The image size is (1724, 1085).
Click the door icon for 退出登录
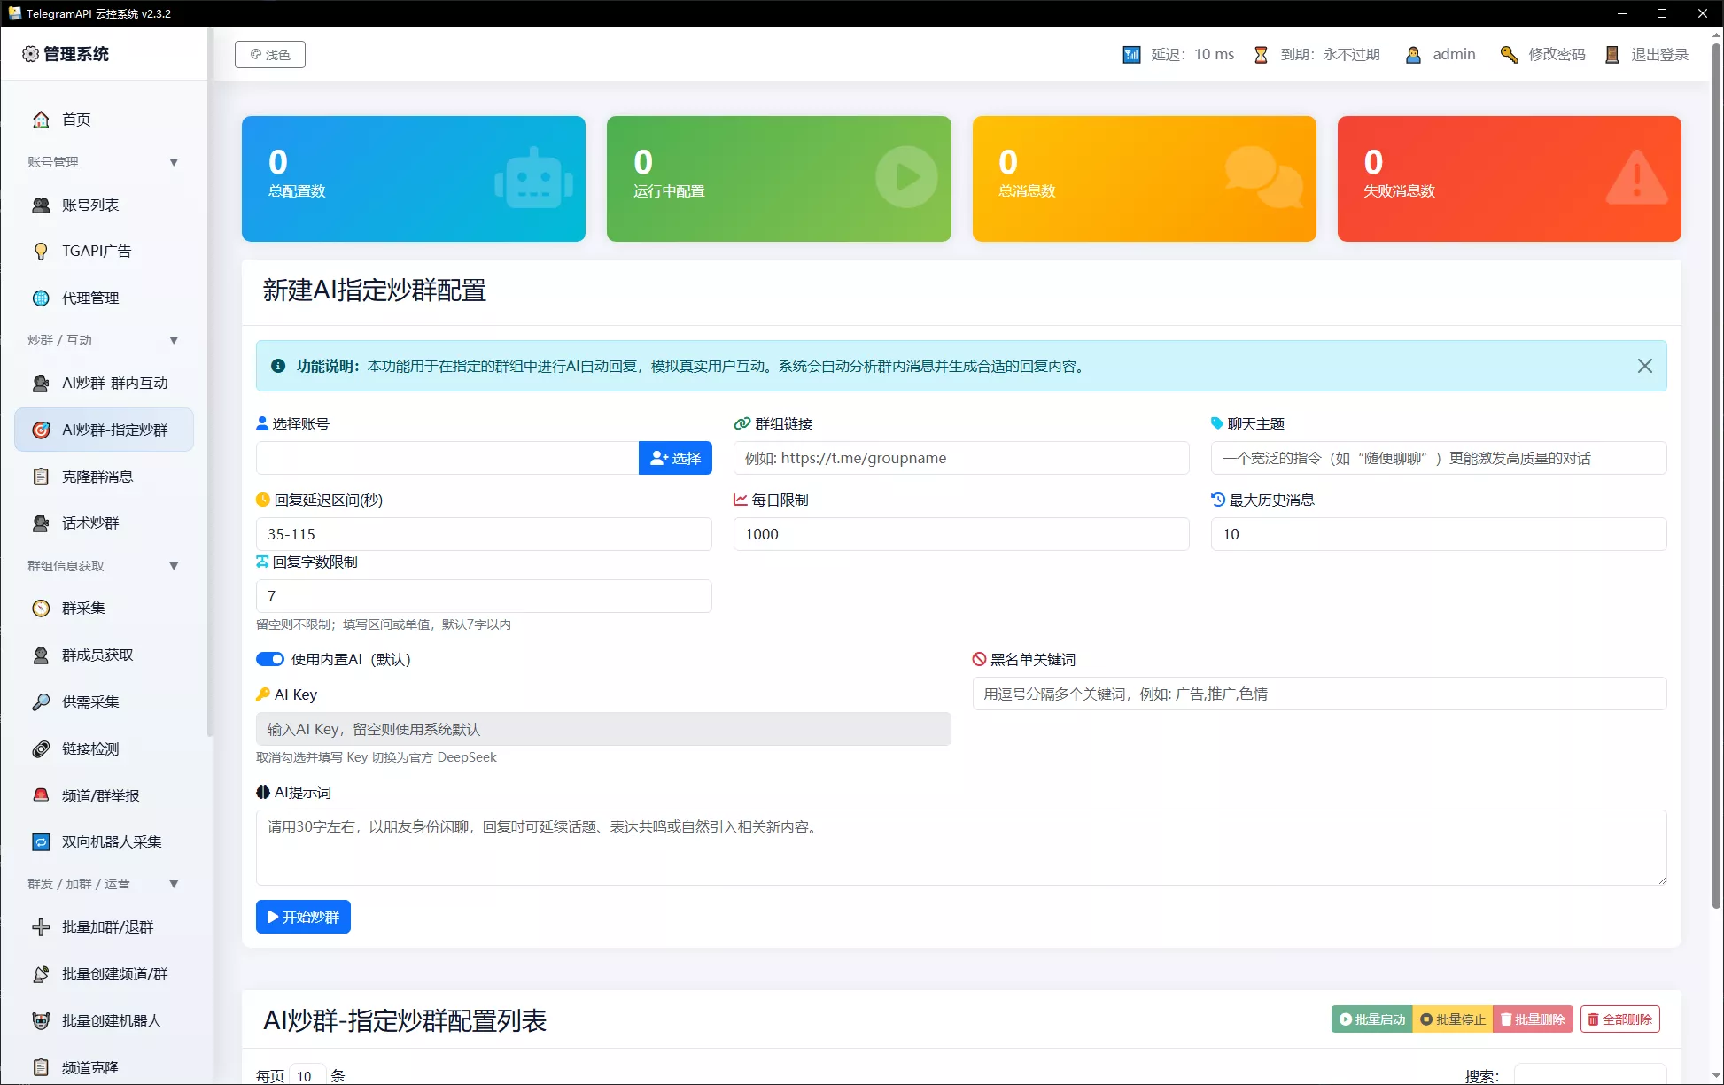point(1612,55)
